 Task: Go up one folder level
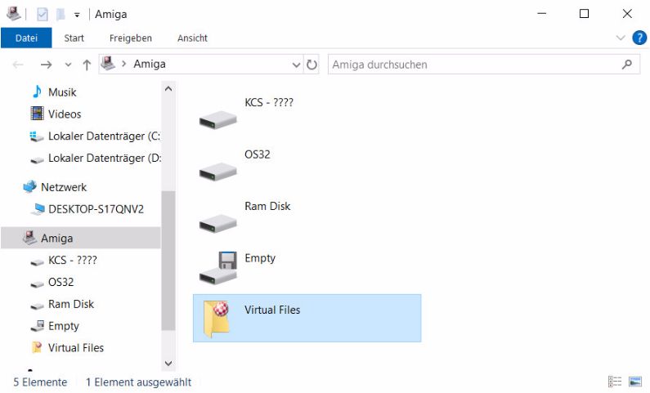click(87, 65)
